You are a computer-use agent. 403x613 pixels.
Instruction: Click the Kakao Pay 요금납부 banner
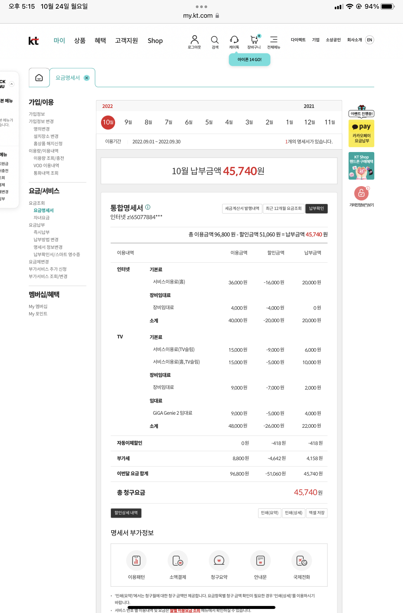(x=361, y=133)
